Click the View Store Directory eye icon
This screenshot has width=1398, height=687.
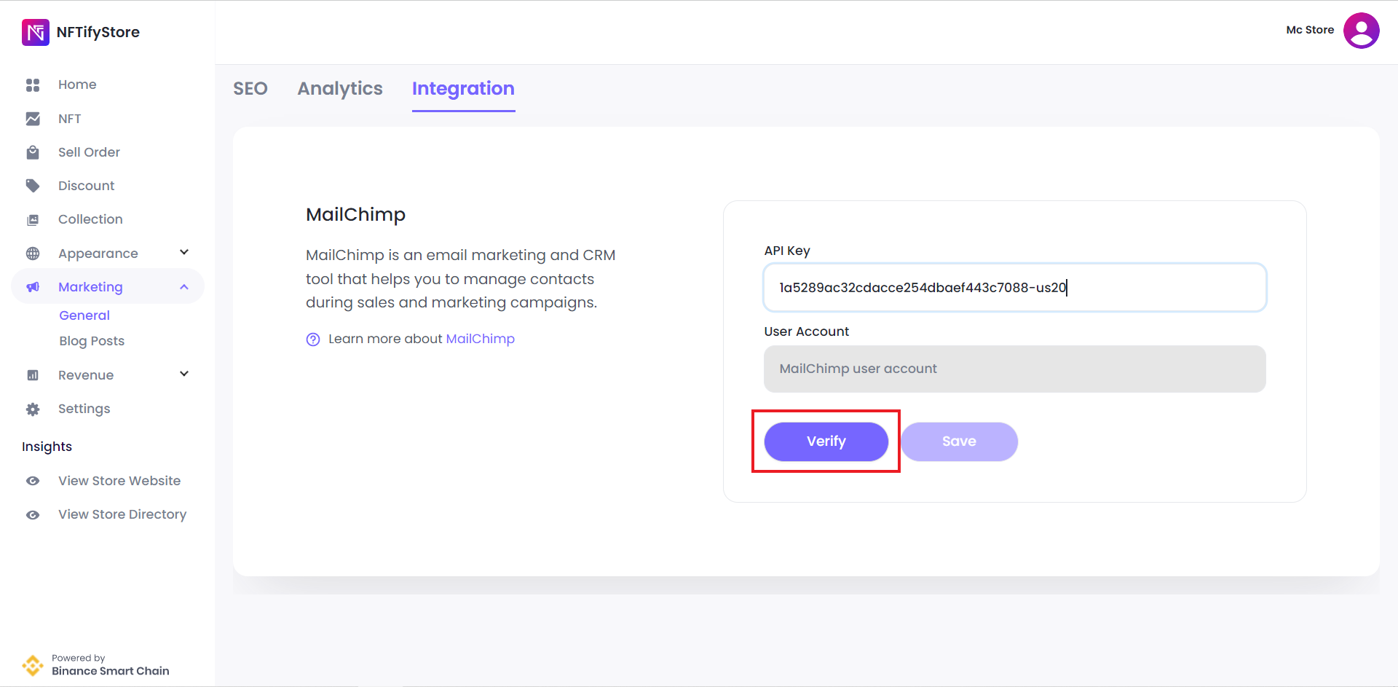pos(33,515)
